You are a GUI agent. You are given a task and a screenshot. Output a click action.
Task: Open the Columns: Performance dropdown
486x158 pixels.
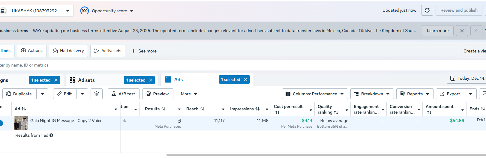point(315,94)
